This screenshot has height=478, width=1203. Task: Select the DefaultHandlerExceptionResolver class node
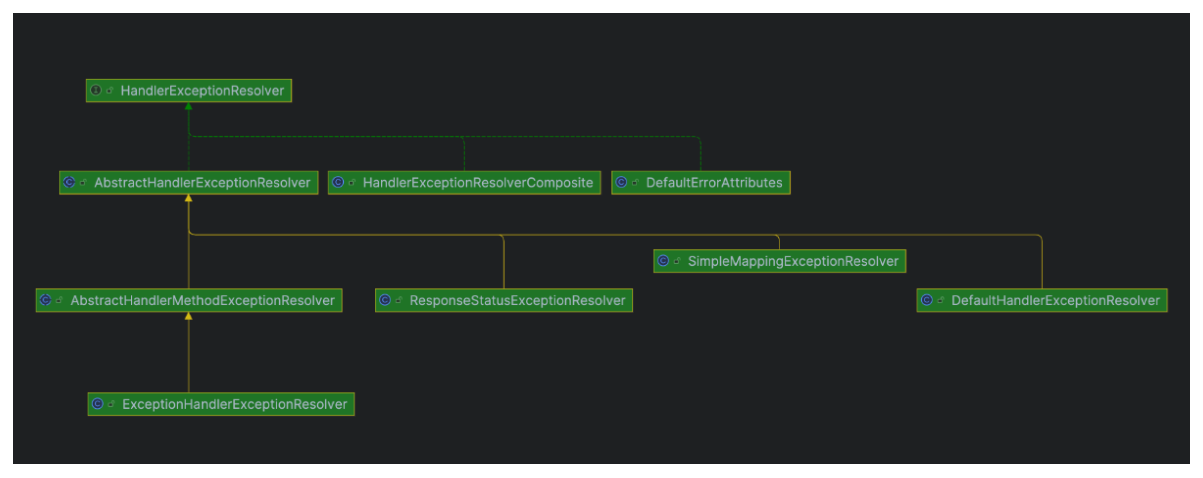(1055, 300)
